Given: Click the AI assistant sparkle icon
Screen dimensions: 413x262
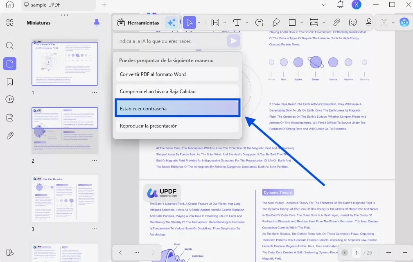Looking at the screenshot, I should [171, 23].
